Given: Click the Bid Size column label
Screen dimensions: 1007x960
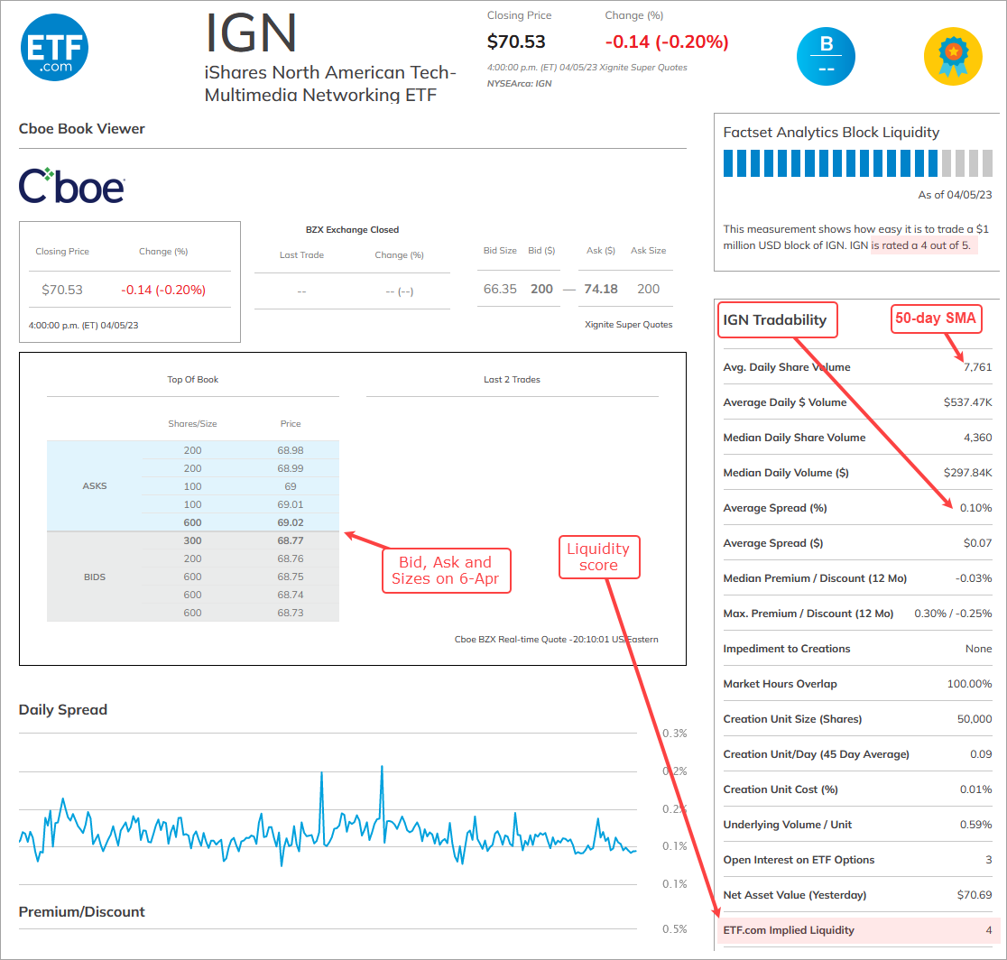Looking at the screenshot, I should (x=500, y=251).
